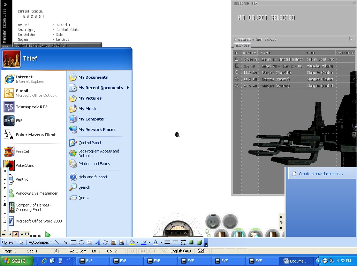This screenshot has height=266, width=357.
Task: Open Fill Color dropdown arrow
Action: click(x=137, y=243)
